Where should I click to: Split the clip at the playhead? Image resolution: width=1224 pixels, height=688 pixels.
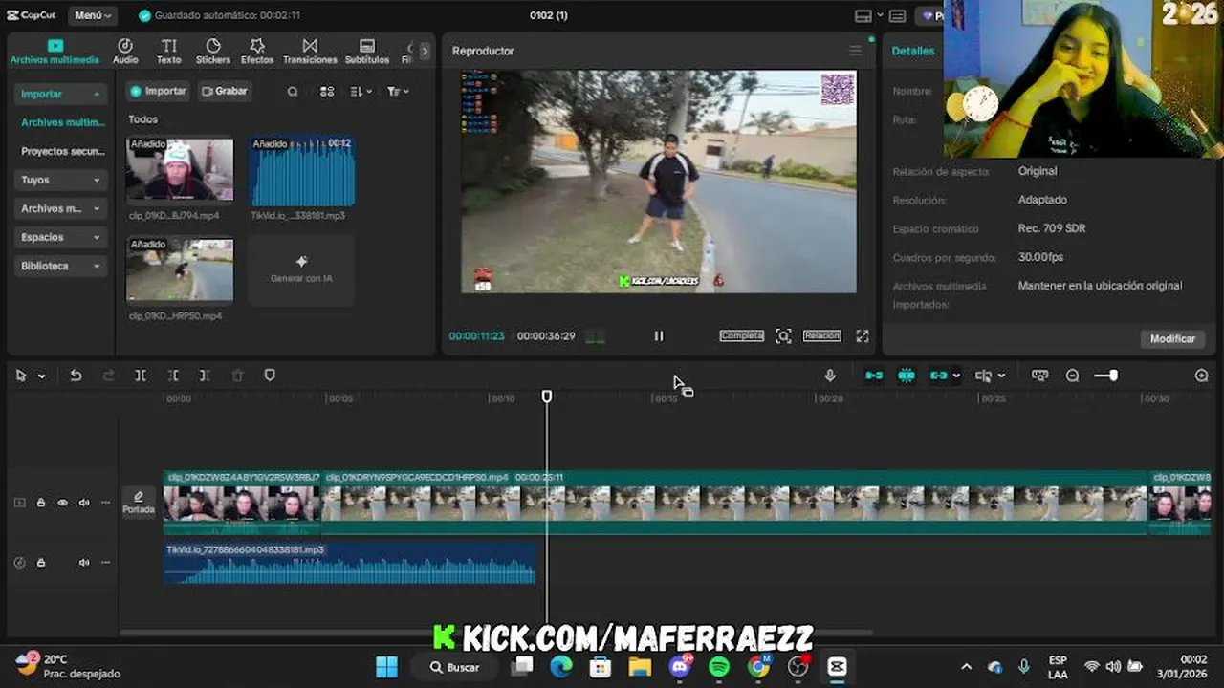coord(141,376)
